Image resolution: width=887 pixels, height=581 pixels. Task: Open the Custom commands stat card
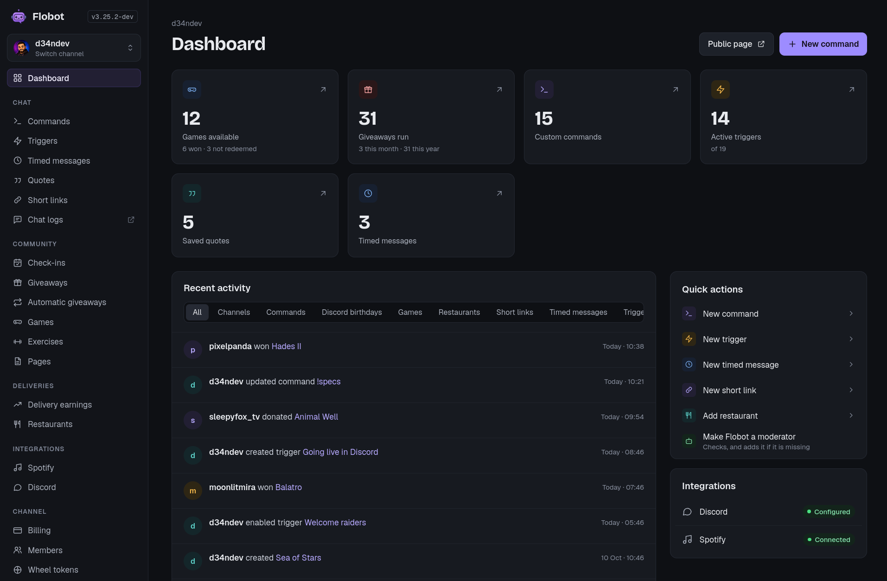[x=607, y=117]
